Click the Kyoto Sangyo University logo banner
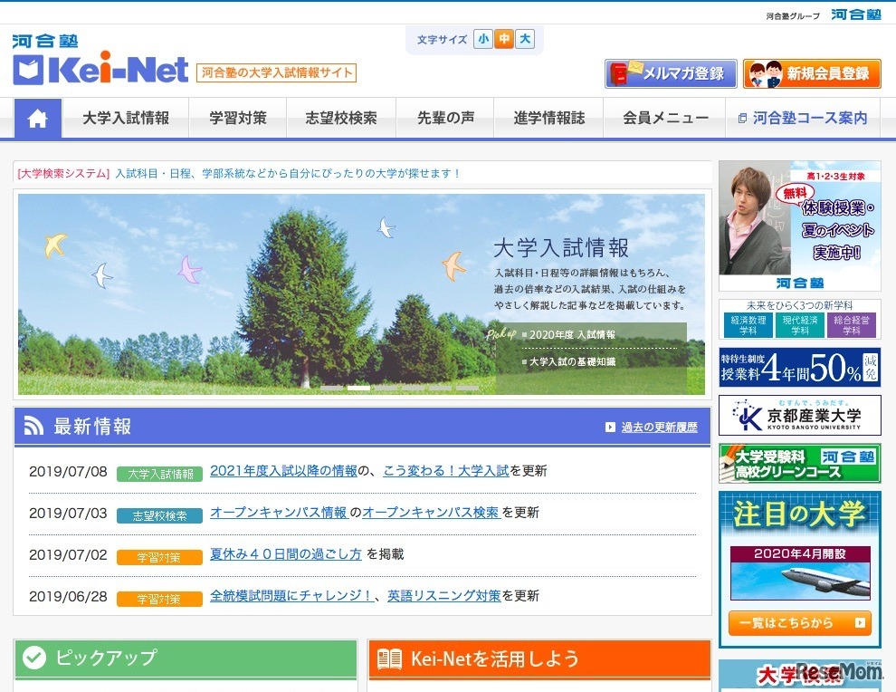The image size is (896, 692). [x=799, y=416]
